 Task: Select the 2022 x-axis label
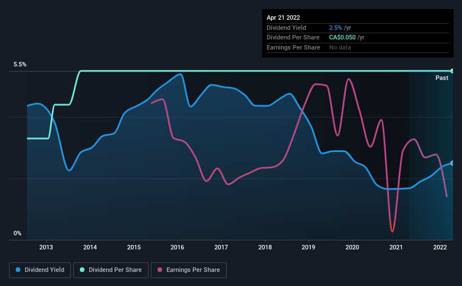(440, 247)
